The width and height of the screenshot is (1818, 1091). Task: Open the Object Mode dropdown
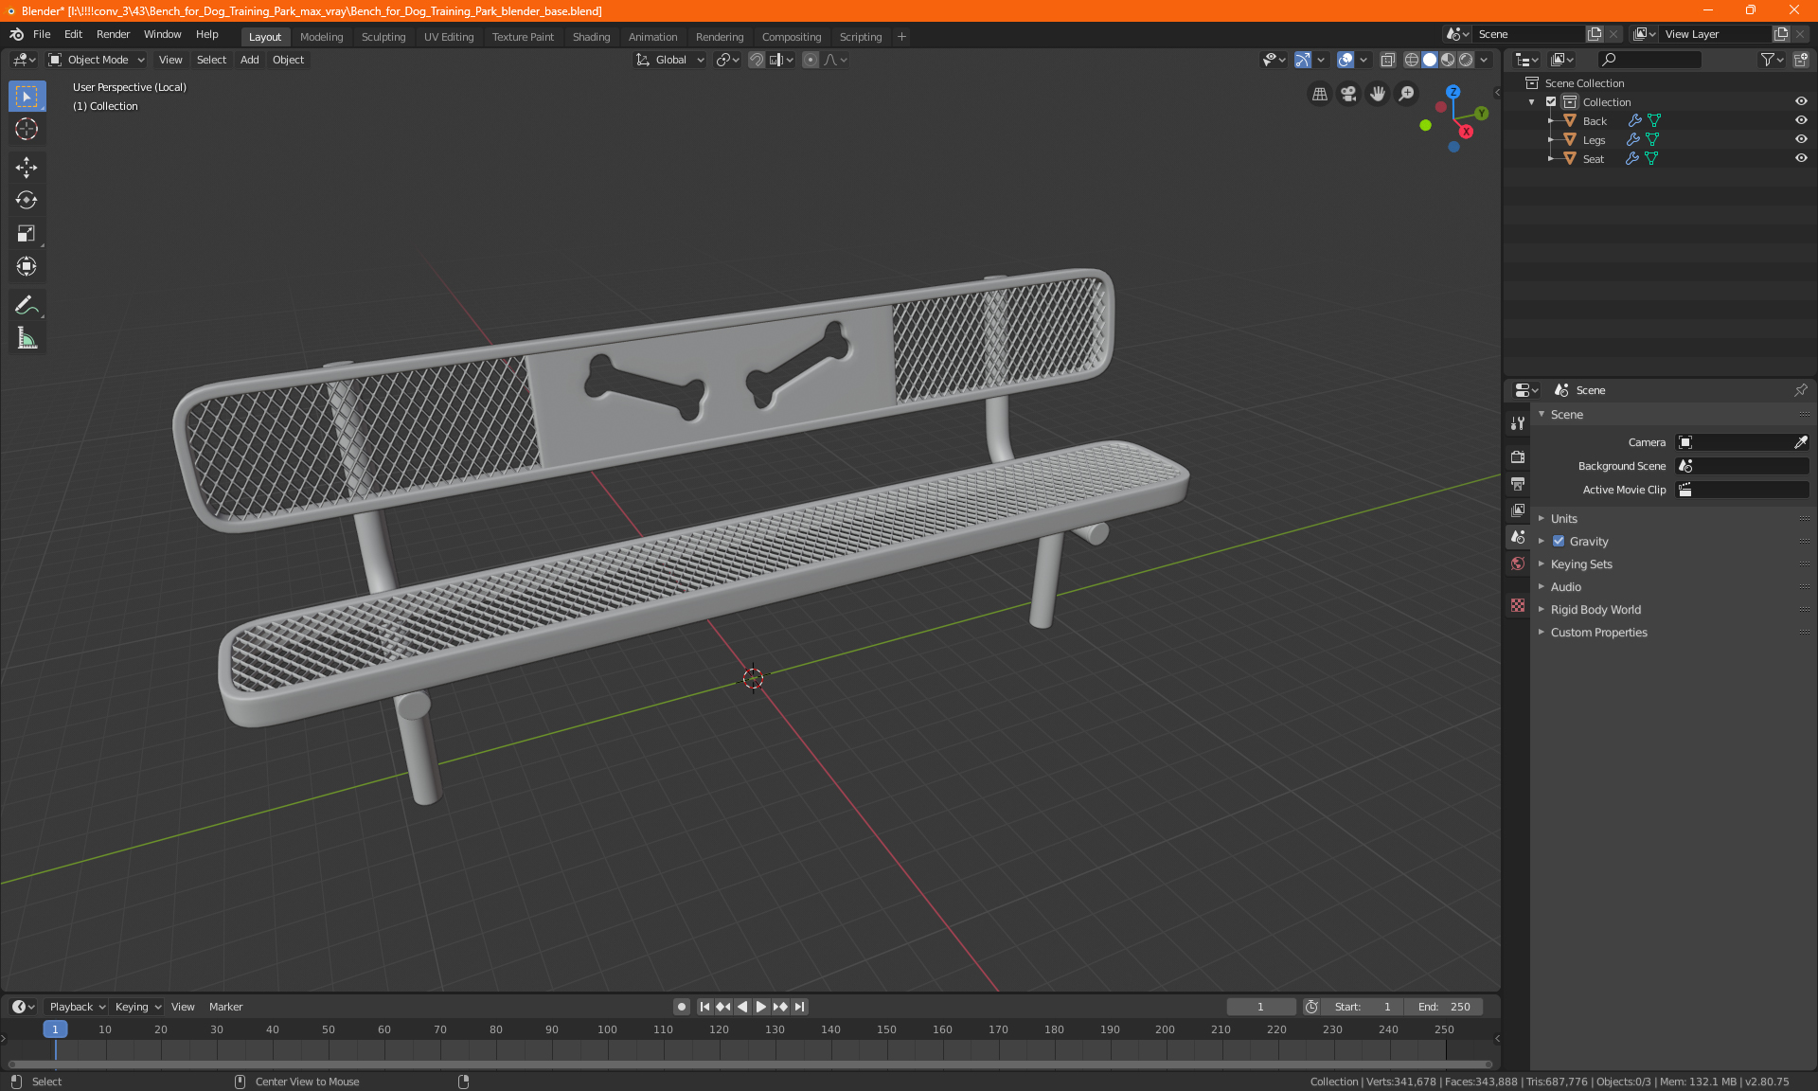click(97, 60)
